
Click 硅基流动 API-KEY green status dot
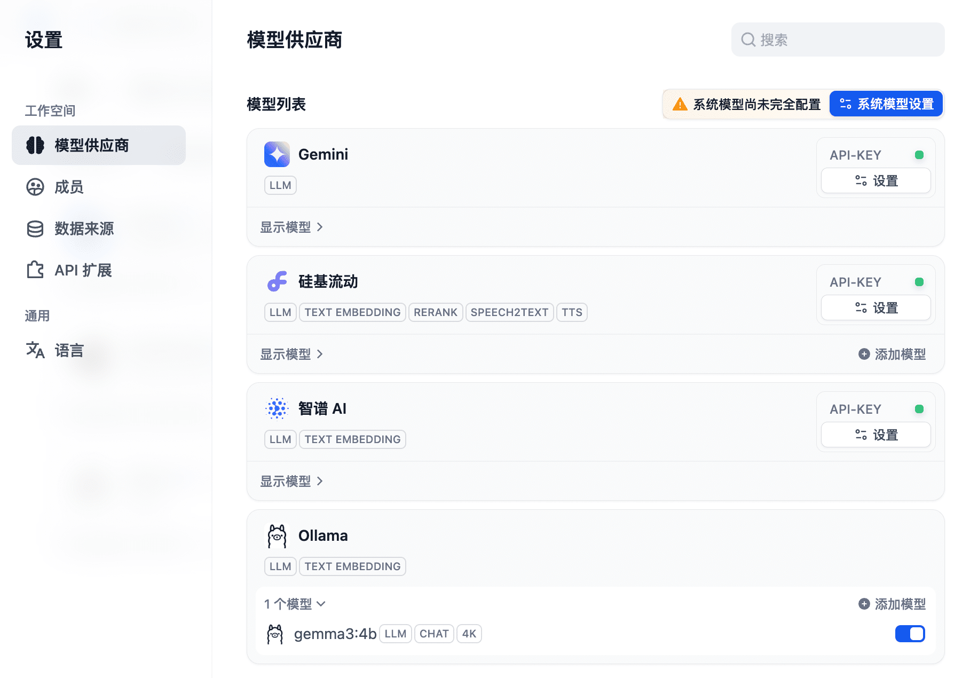919,282
